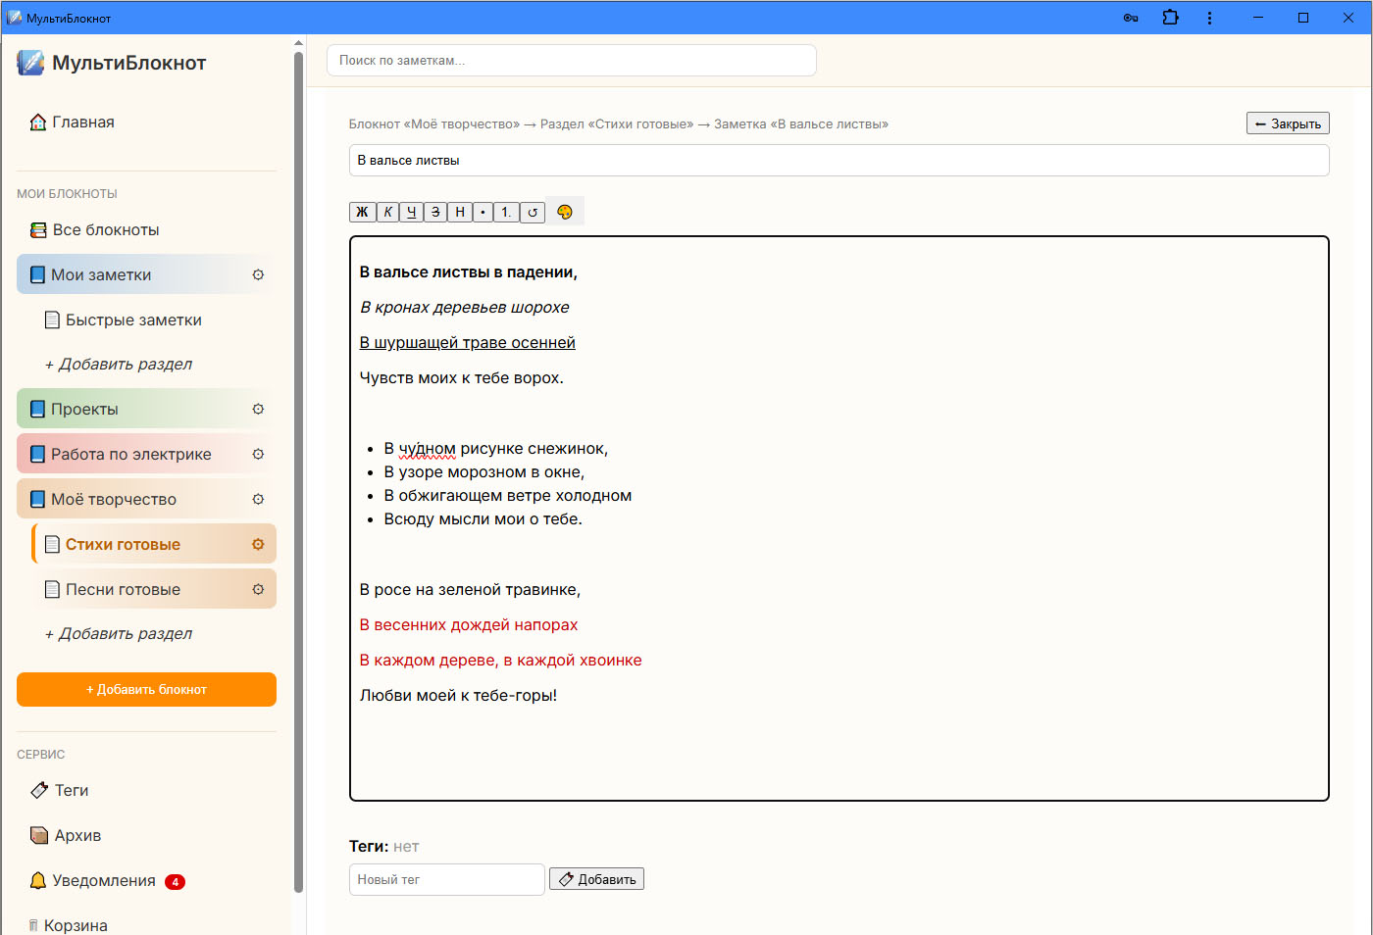Open the browser extensions puzzle icon

click(x=1170, y=18)
